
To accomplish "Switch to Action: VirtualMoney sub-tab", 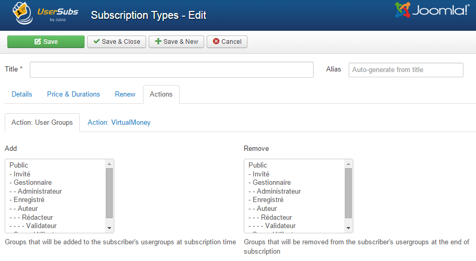I will click(x=119, y=122).
